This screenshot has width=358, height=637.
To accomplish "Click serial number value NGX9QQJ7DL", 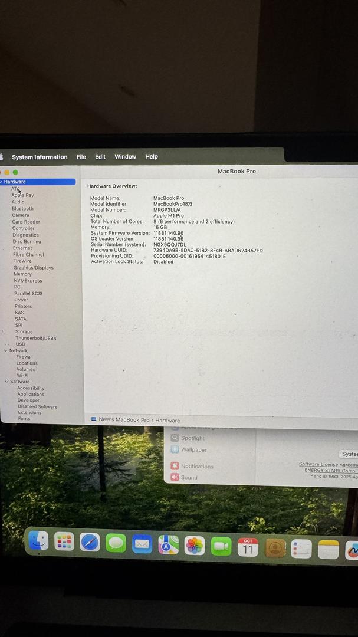I will [170, 245].
